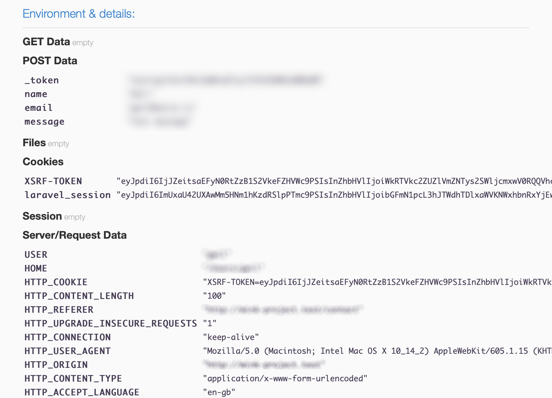The height and width of the screenshot is (398, 552).
Task: Click the "application/x-www-form-urlencoded" content type value
Action: click(285, 379)
